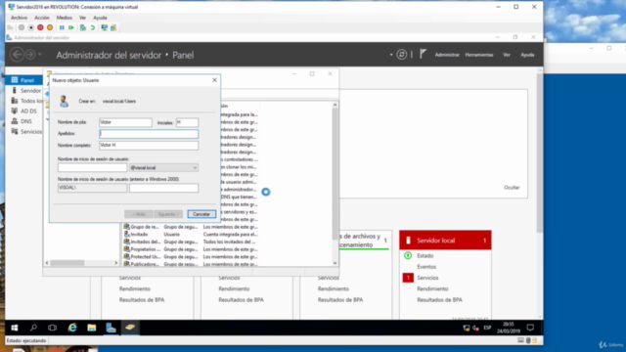Click the last Hyper-V toolbar icon
Image resolution: width=626 pixels, height=352 pixels.
pos(113,27)
